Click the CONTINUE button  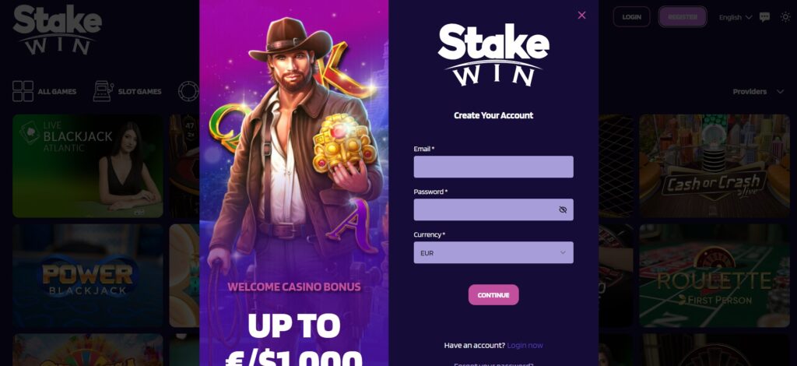click(493, 295)
